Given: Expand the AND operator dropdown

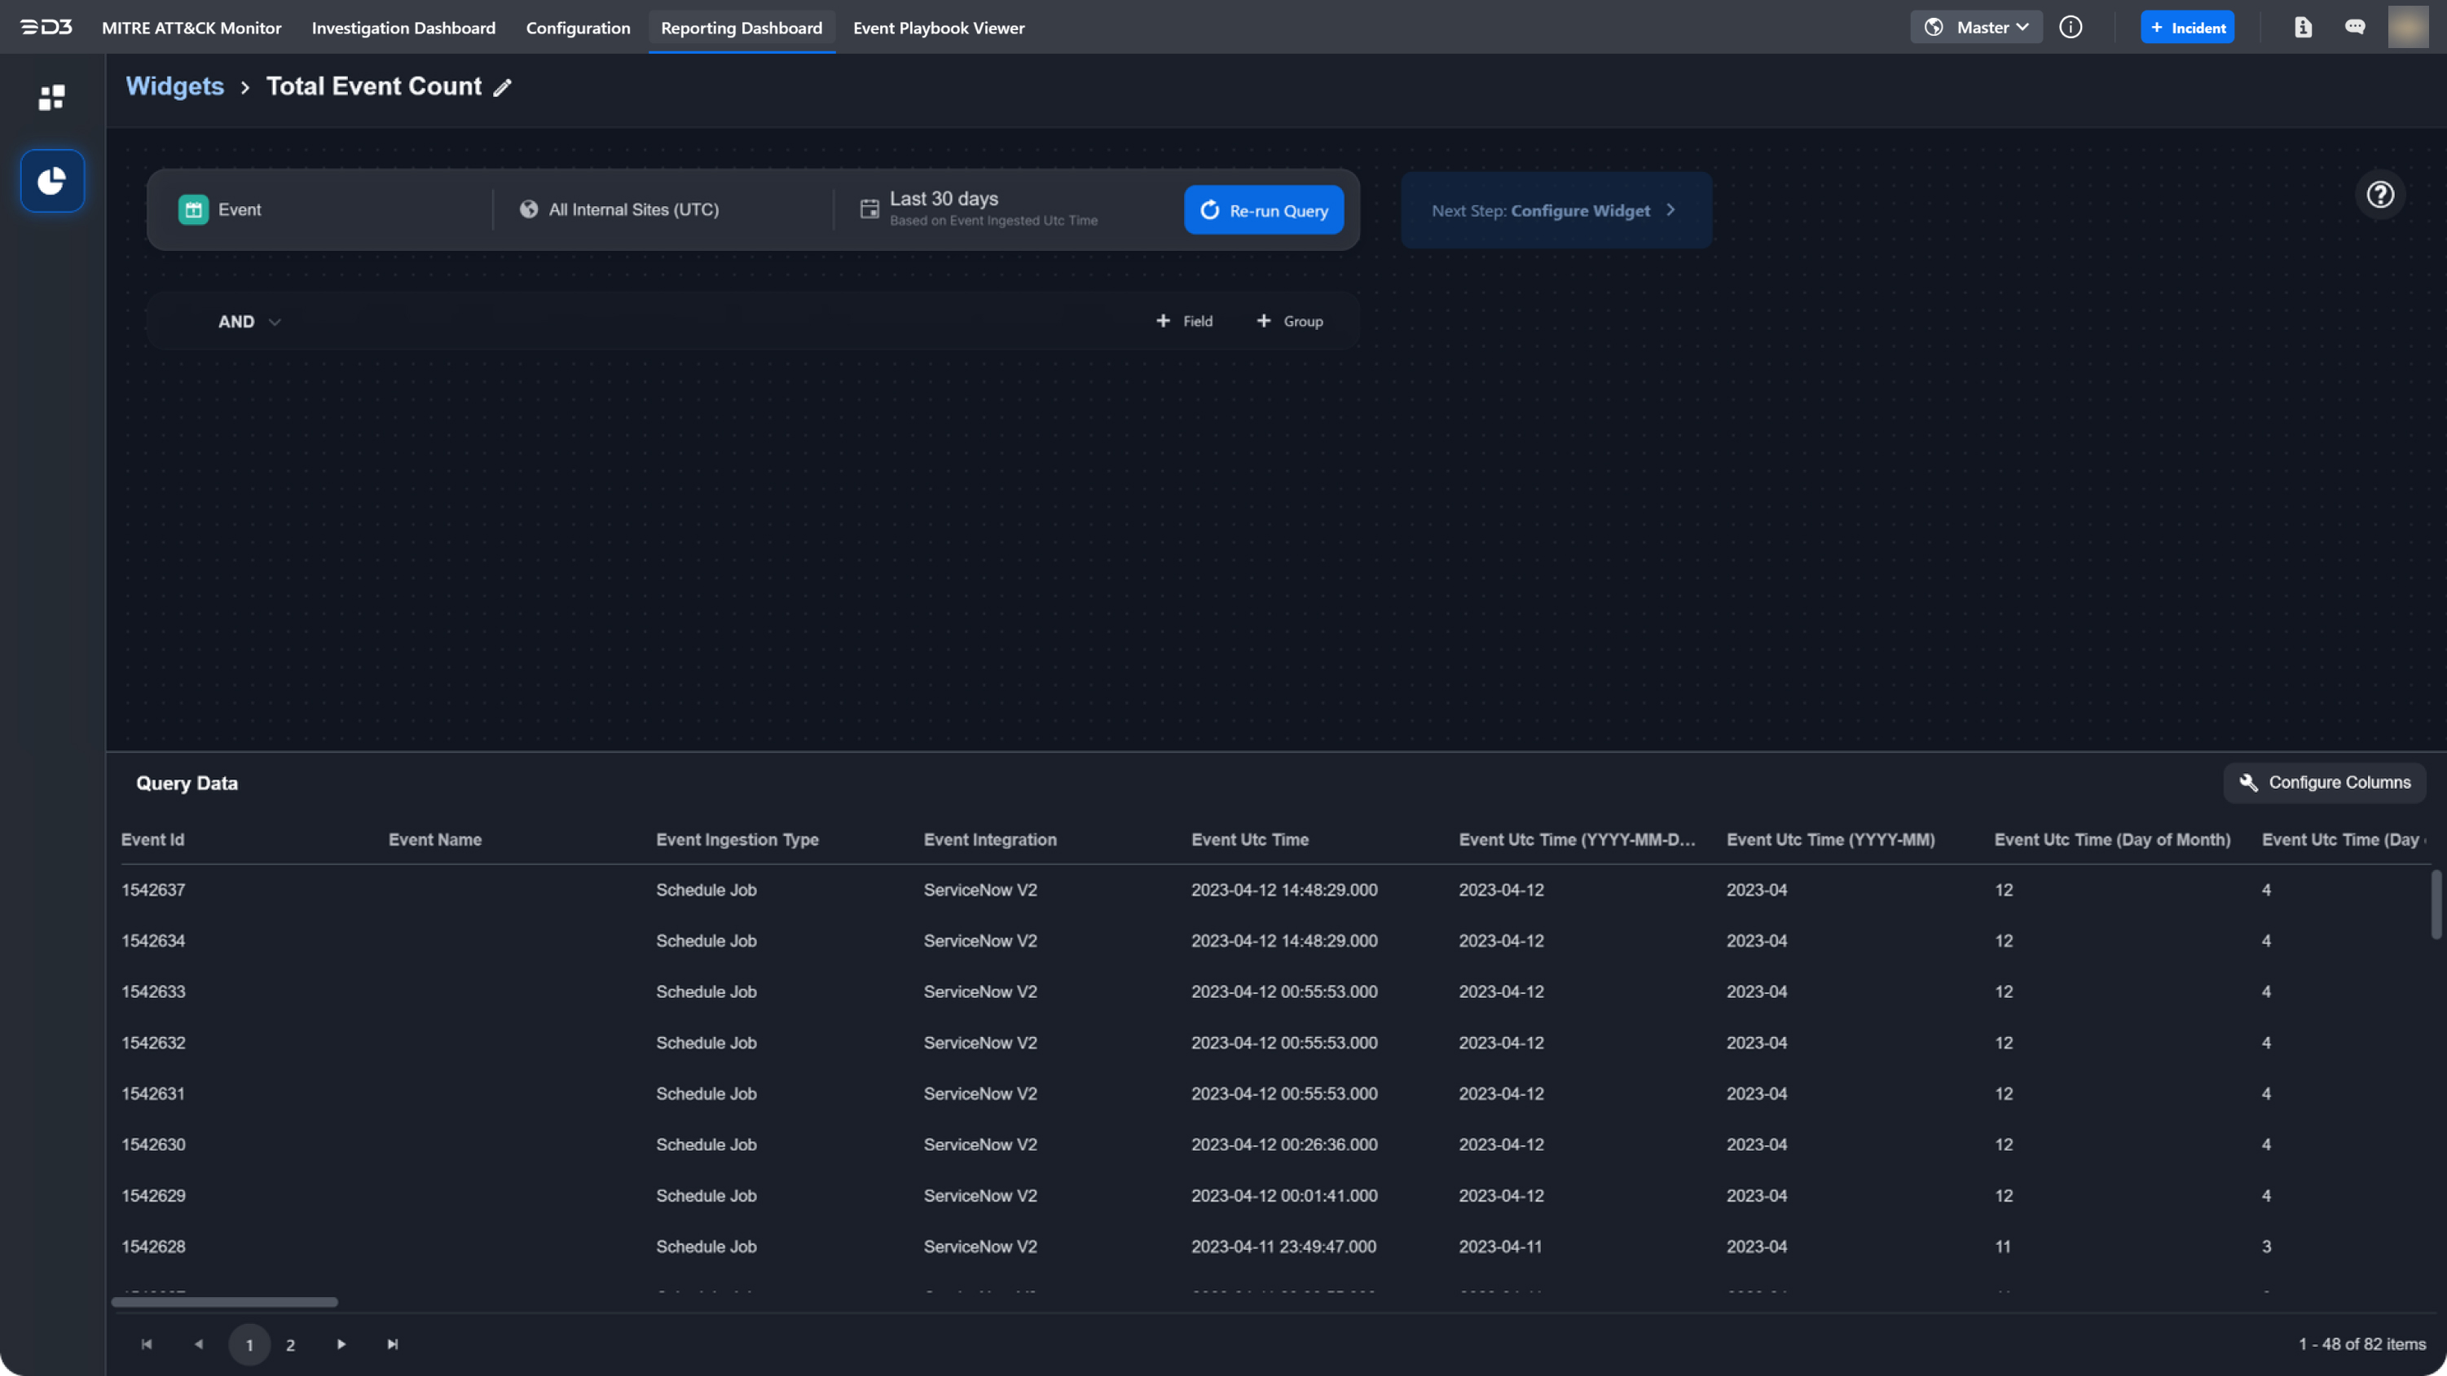Looking at the screenshot, I should pyautogui.click(x=249, y=322).
